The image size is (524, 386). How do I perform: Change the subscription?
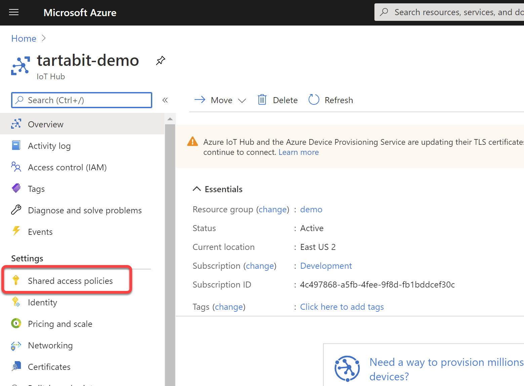coord(260,266)
